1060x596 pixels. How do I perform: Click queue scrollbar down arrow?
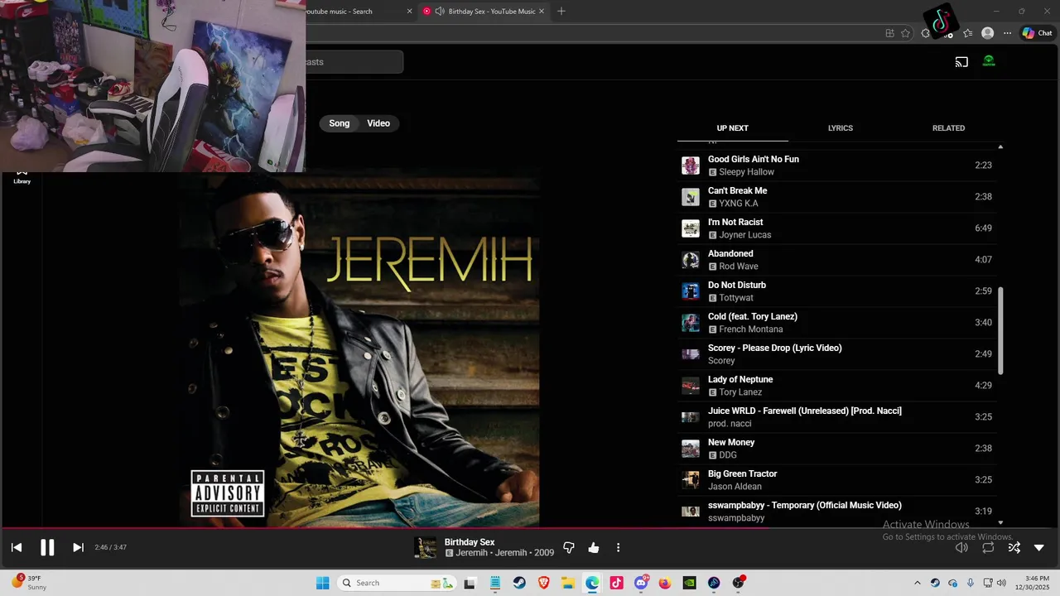1000,523
